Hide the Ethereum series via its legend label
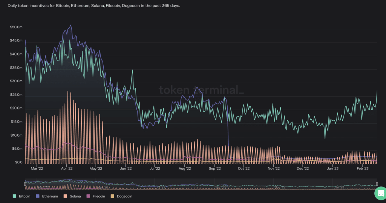 tap(50, 196)
